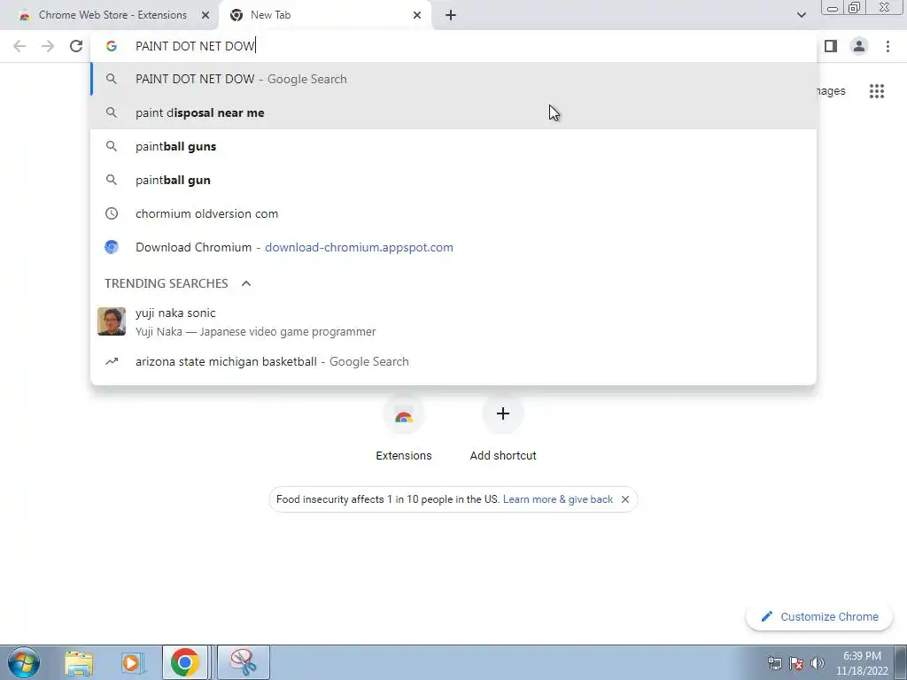Image resolution: width=907 pixels, height=680 pixels.
Task: Click the browser forward arrow
Action: pos(48,46)
